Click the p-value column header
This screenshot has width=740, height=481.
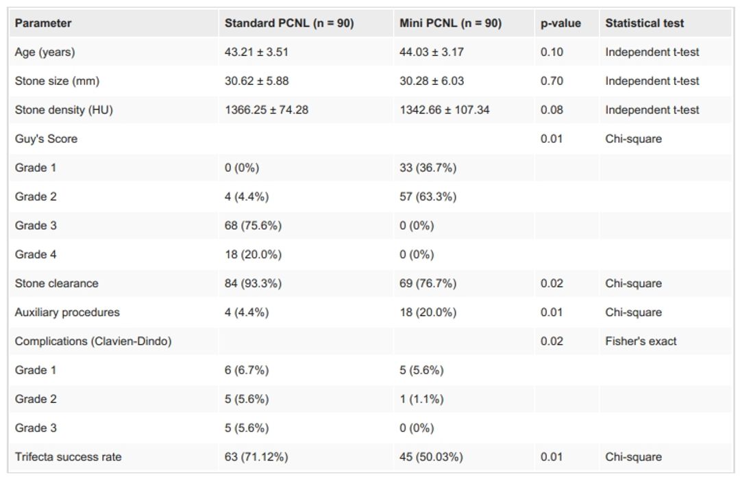click(x=560, y=23)
